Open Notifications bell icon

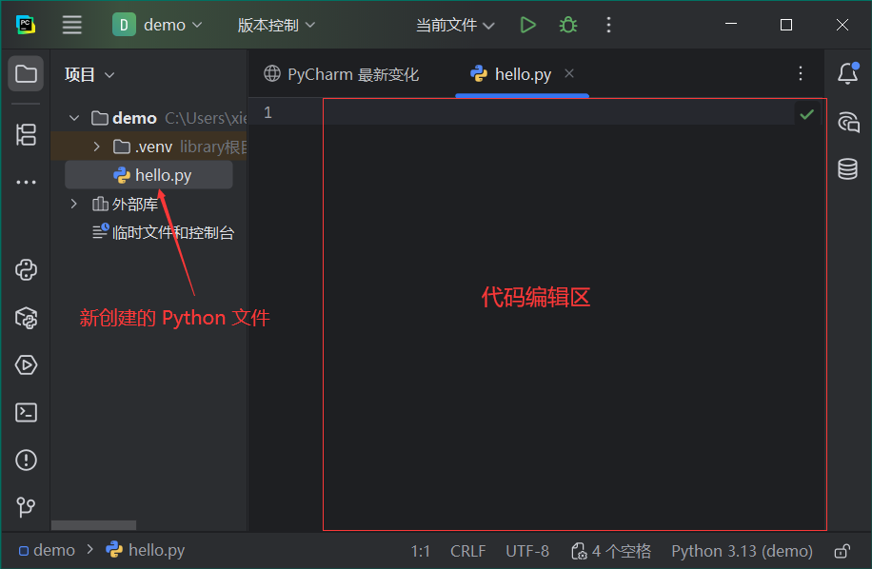(848, 73)
